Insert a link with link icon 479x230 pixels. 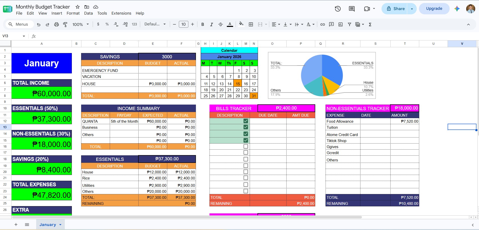pyautogui.click(x=323, y=24)
